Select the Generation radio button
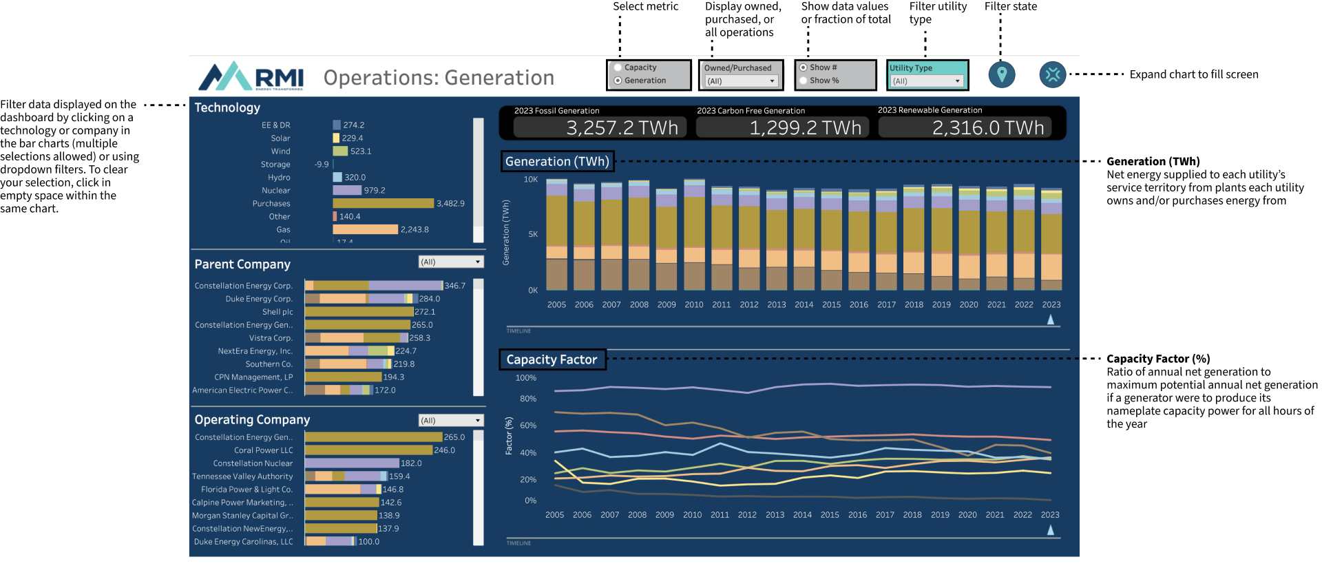This screenshot has height=566, width=1322. (618, 81)
